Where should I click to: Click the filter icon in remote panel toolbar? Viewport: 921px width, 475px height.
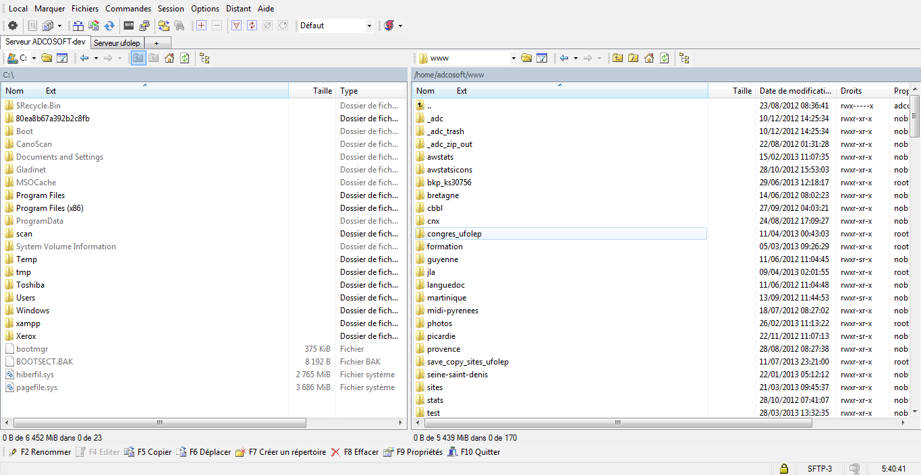[x=542, y=58]
